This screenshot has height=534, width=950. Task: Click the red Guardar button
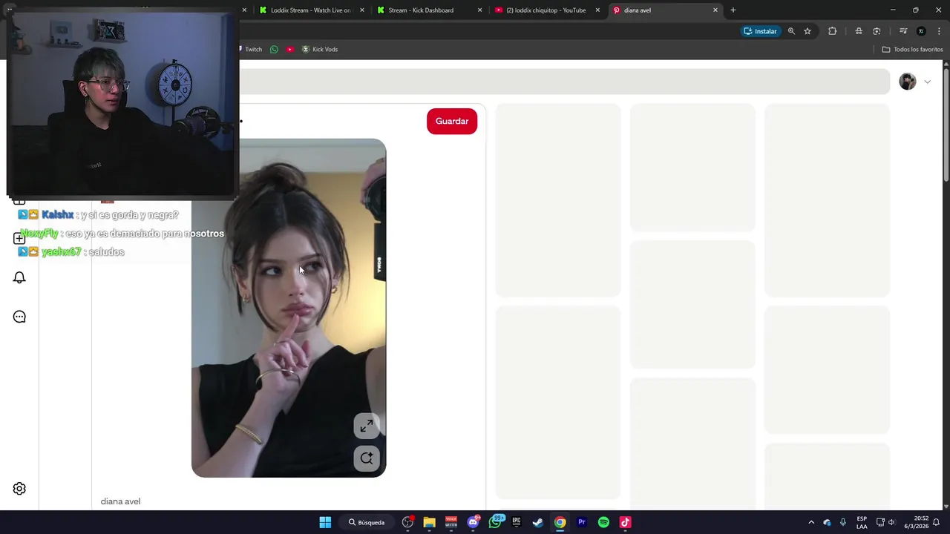[452, 122]
